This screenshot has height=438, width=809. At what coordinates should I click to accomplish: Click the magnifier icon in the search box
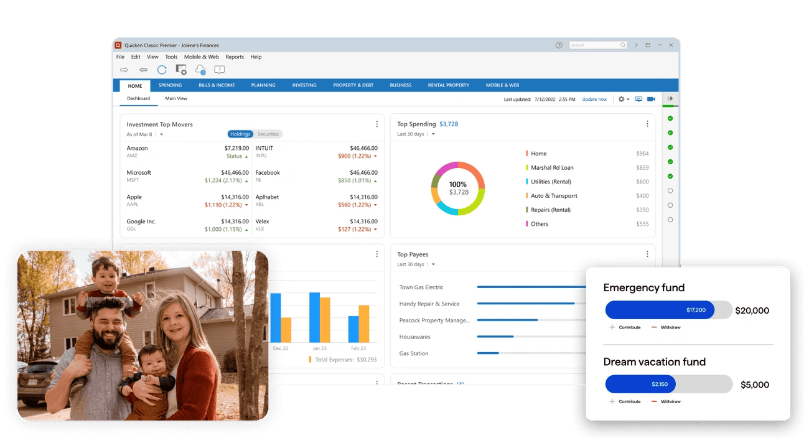622,45
